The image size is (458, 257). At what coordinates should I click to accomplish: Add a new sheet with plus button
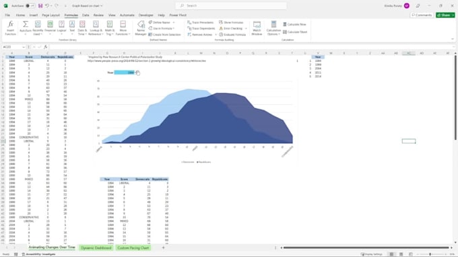tap(163, 248)
